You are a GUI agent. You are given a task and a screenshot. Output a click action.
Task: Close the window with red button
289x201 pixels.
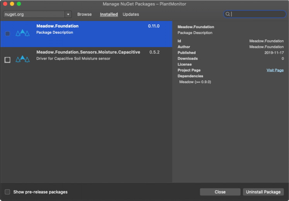pos(5,4)
